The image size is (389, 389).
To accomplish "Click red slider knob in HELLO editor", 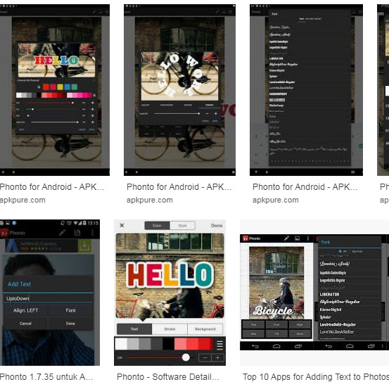I will click(186, 357).
